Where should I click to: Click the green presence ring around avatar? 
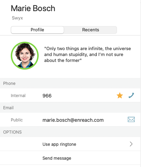25,42
